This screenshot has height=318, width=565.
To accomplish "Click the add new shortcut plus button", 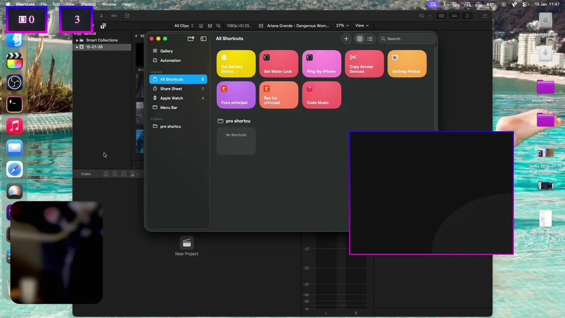I will coord(346,39).
